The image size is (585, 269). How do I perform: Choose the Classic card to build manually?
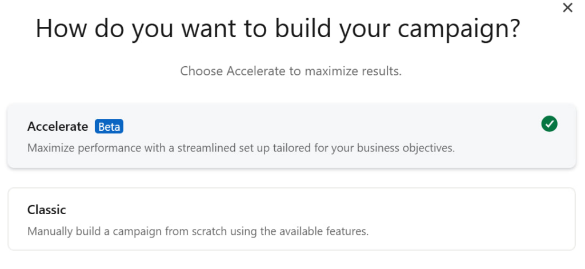click(291, 219)
